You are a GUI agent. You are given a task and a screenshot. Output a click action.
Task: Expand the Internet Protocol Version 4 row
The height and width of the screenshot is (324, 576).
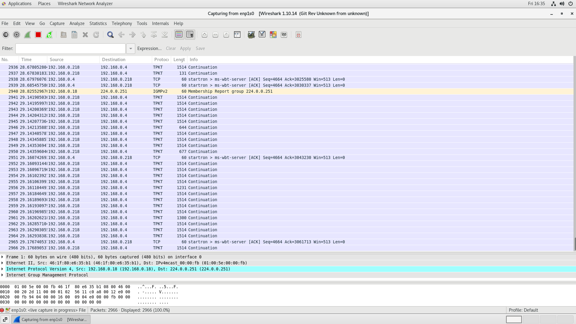(x=2, y=269)
